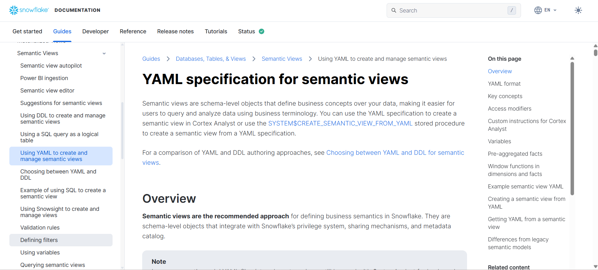Click the DOCUMENTATION header text
This screenshot has width=598, height=270.
(77, 10)
